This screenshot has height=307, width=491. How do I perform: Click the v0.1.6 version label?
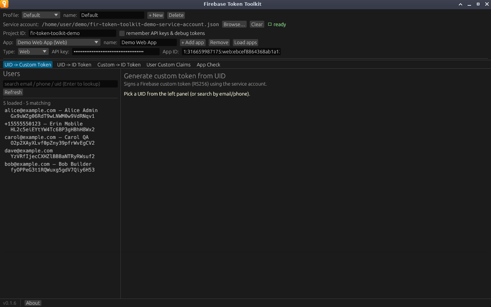(10, 303)
